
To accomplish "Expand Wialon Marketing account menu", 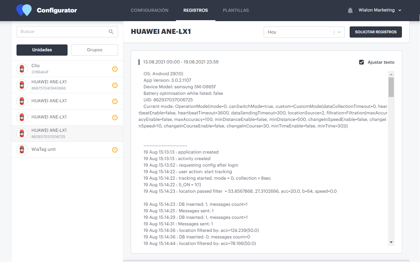I will click(x=380, y=10).
